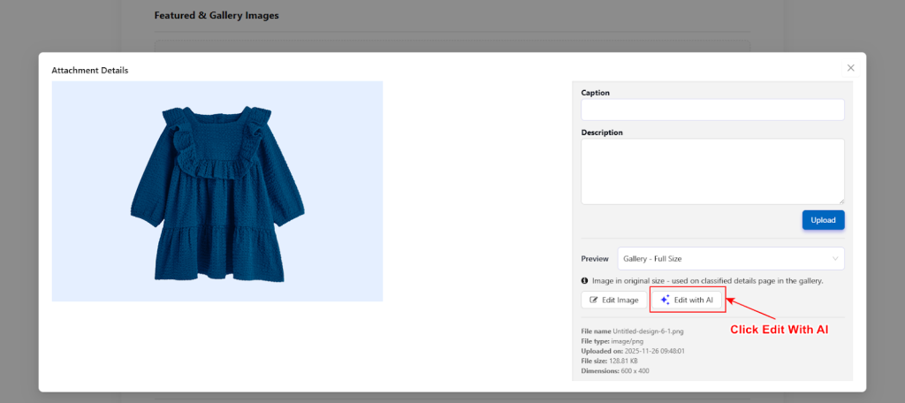905x403 pixels.
Task: Close the Attachment Details dialog
Action: point(850,68)
